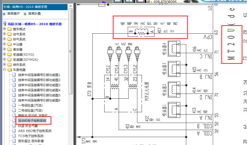Open the 一号保险盒(汽油) page
Image resolution: width=247 pixels, height=145 pixels.
pos(30,105)
